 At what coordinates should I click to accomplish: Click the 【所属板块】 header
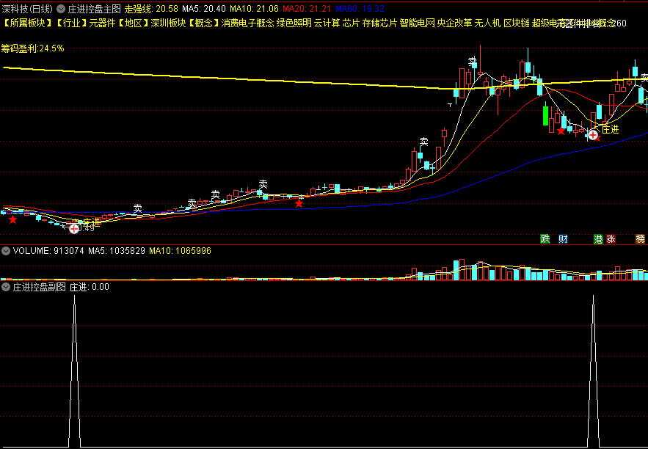pos(28,23)
